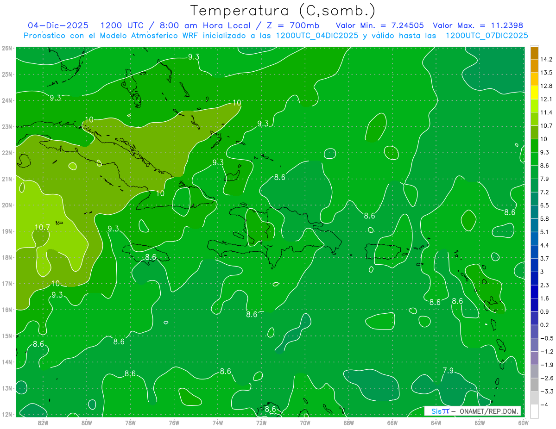Click the "22N" latitude label
The height and width of the screenshot is (429, 556).
pyautogui.click(x=6, y=153)
